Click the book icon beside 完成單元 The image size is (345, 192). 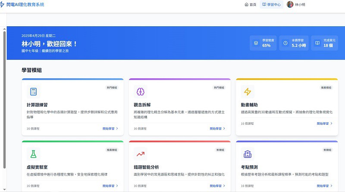317,43
